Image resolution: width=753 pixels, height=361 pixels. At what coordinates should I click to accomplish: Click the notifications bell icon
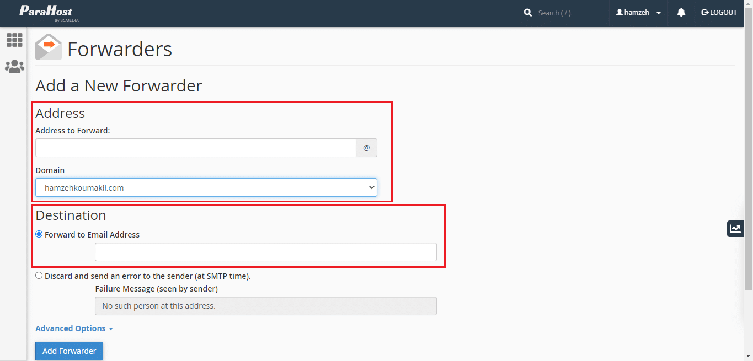click(x=681, y=12)
